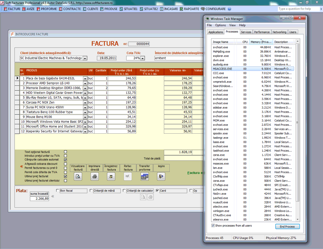Switch to the Networking tab

[279, 32]
